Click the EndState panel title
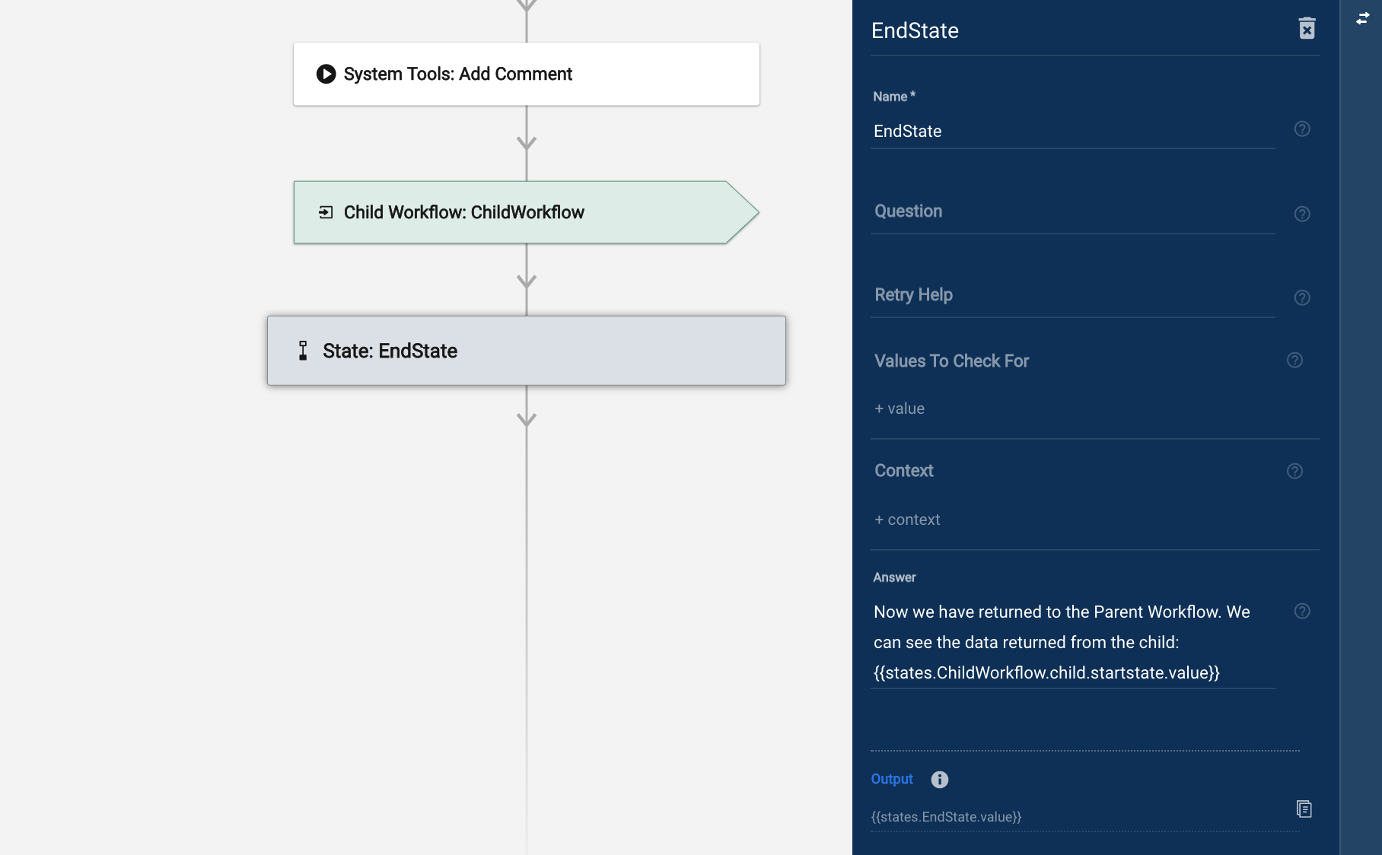This screenshot has height=855, width=1382. 915,30
